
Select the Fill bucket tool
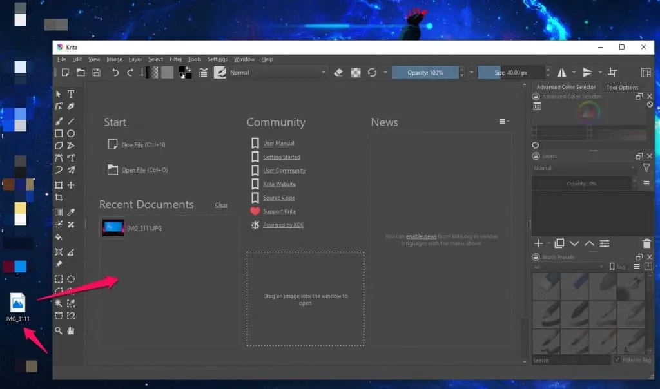(x=59, y=237)
